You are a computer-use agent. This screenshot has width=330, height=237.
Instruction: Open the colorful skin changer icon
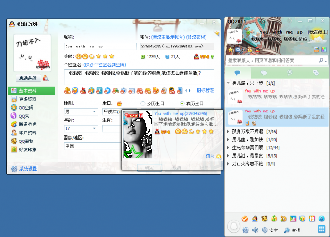click(x=324, y=49)
